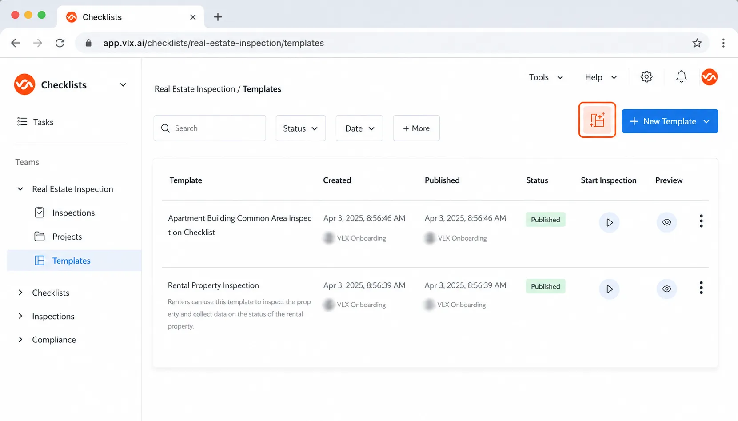Image resolution: width=738 pixels, height=421 pixels.
Task: Bookmark this page with the star icon
Action: [697, 43]
